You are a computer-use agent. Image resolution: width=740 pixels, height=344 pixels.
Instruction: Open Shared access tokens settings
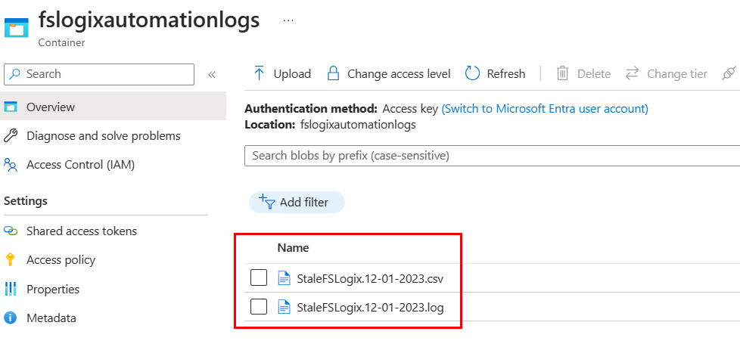pos(81,231)
